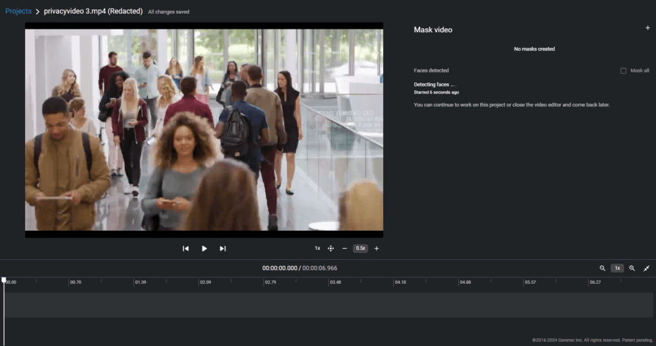Click the timeline playhead at start
This screenshot has height=346, width=656.
(4, 281)
